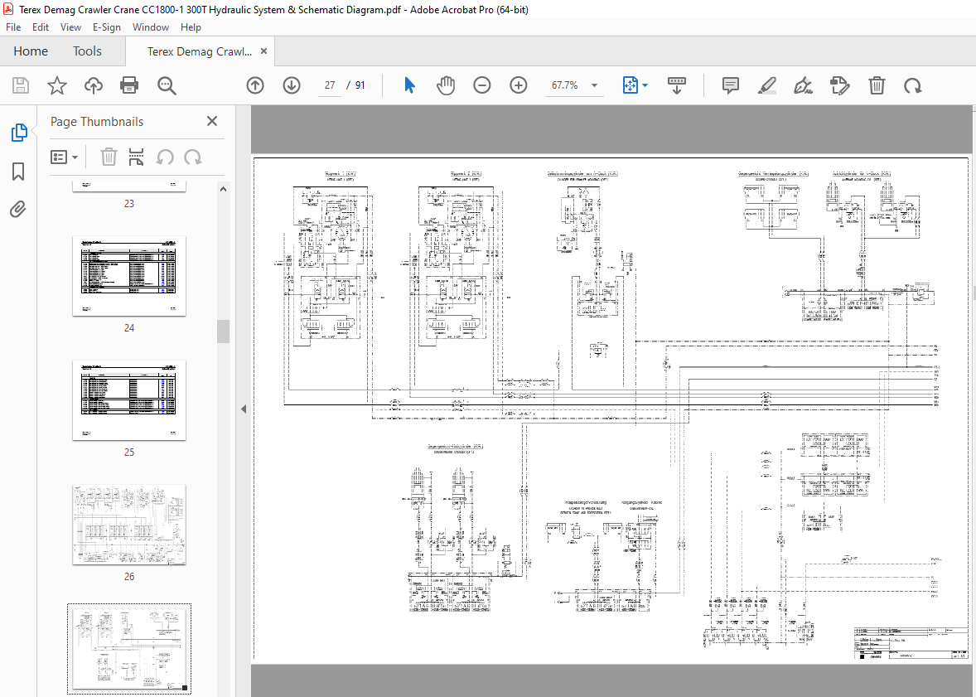Delete page with toolbar trash icon
Viewport: 976px width, 697px height.
click(x=877, y=85)
